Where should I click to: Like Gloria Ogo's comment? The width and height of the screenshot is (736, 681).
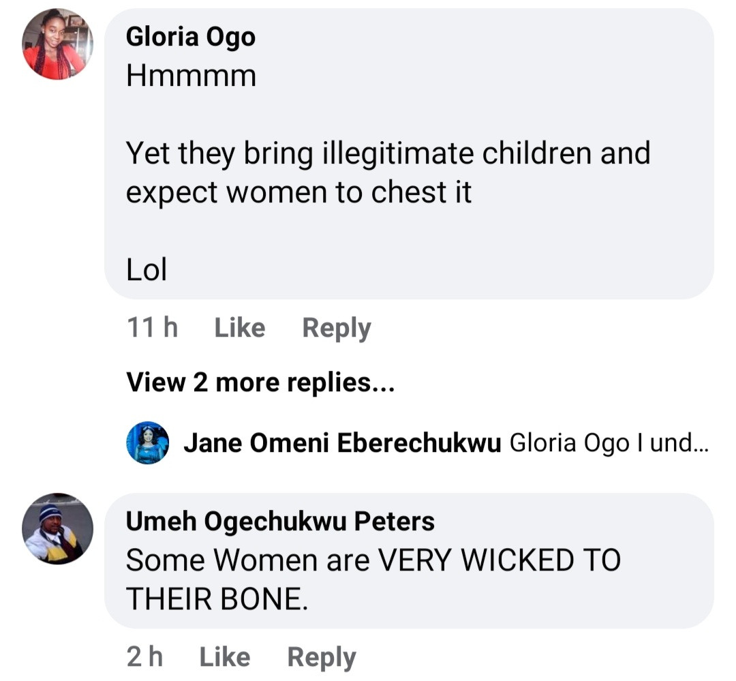(239, 328)
